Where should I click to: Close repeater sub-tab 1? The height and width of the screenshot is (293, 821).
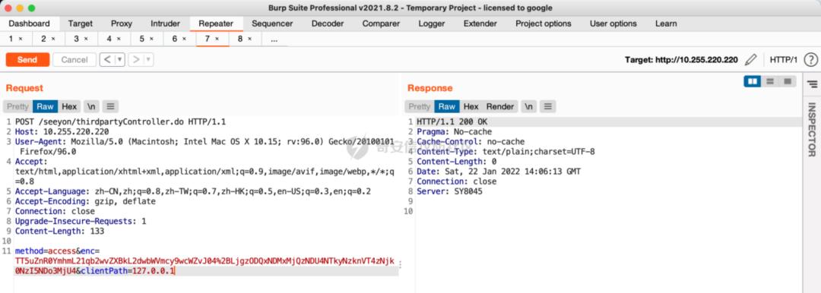point(21,39)
